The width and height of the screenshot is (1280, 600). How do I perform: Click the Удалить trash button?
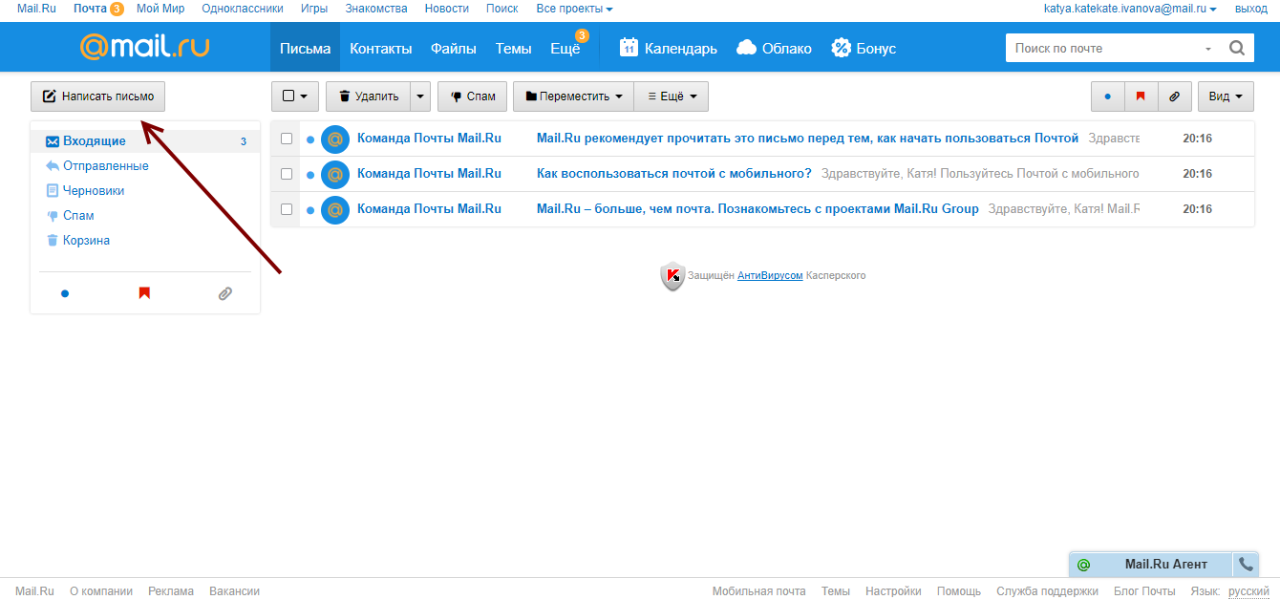click(369, 96)
